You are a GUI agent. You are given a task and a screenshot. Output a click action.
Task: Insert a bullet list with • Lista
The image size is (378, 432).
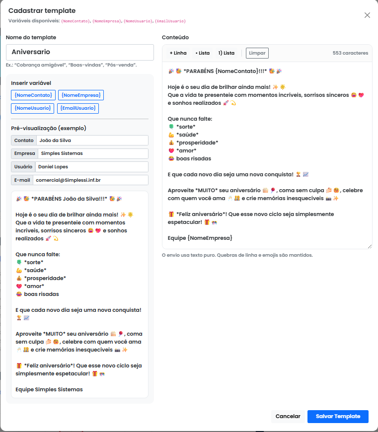(x=203, y=53)
